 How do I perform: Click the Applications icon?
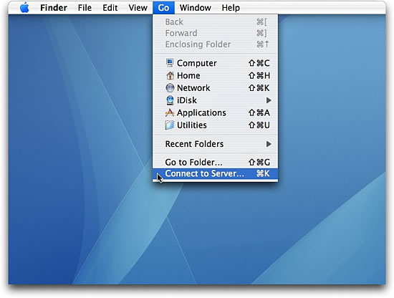(x=170, y=112)
